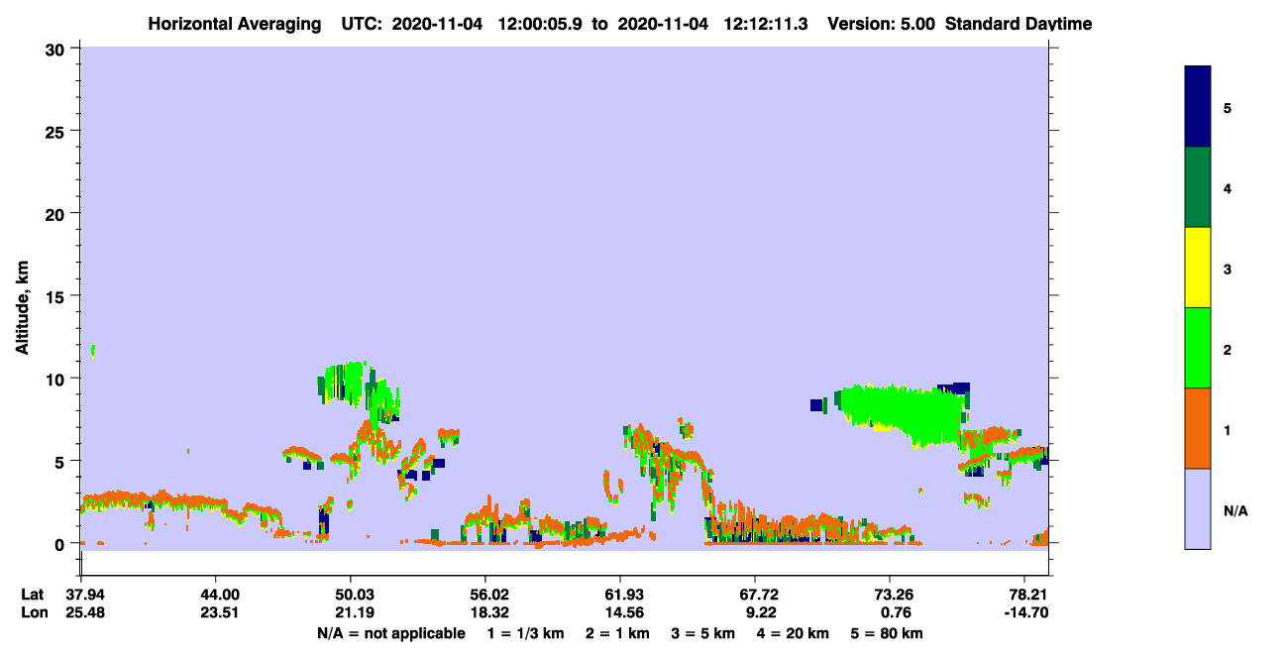Click the altitude tick label 20

click(x=57, y=213)
